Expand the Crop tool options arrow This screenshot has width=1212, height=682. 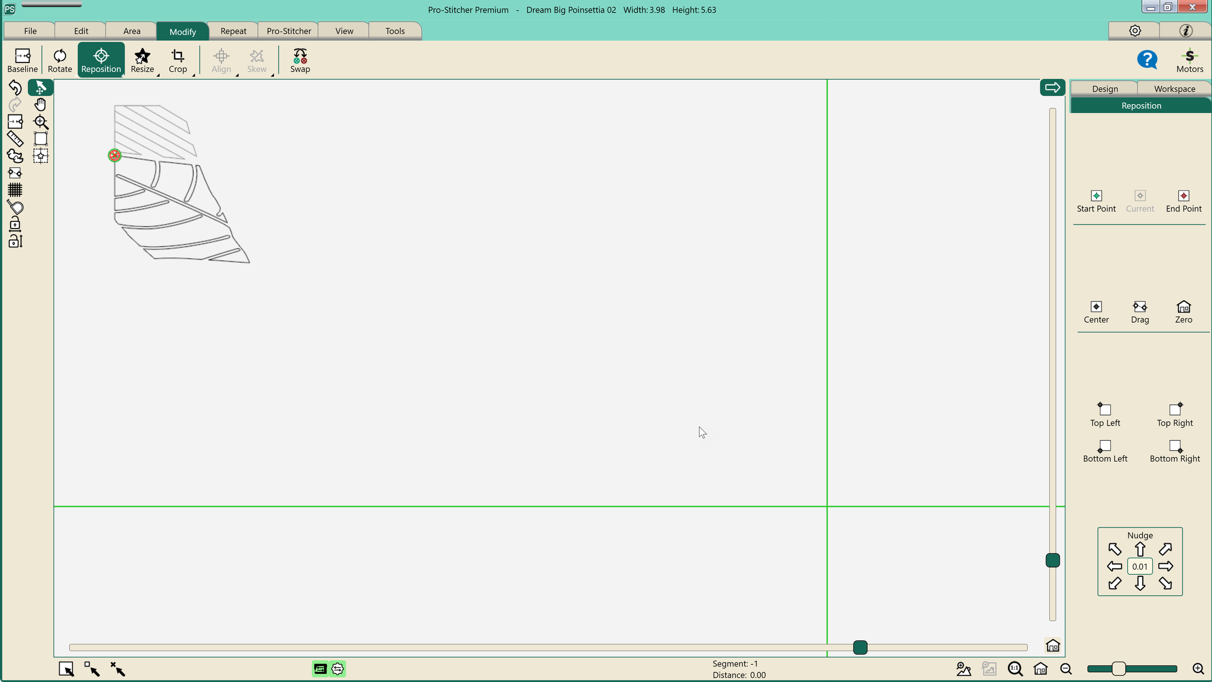tap(193, 75)
